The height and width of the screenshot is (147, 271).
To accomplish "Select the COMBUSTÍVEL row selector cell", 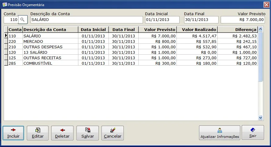I will 6,63.
